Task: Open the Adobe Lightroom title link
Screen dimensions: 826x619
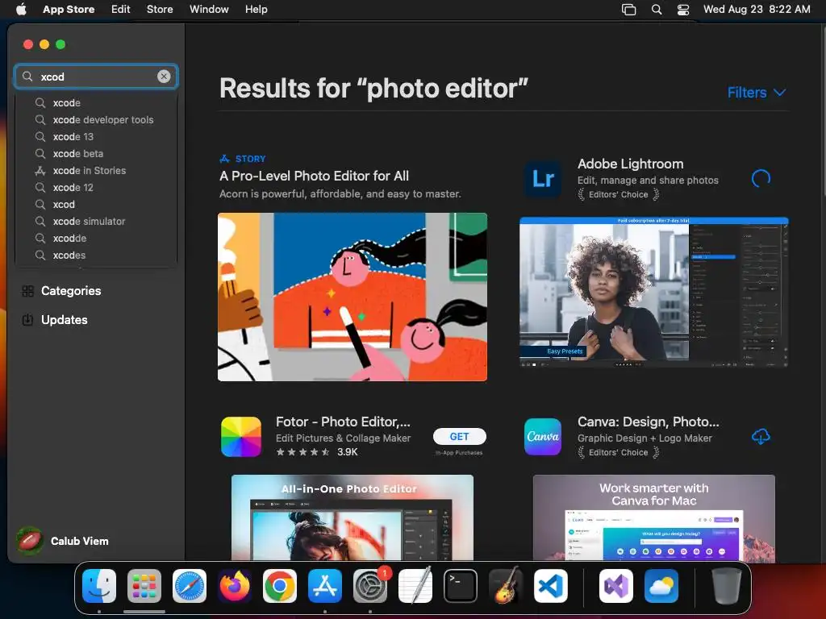Action: pyautogui.click(x=630, y=164)
